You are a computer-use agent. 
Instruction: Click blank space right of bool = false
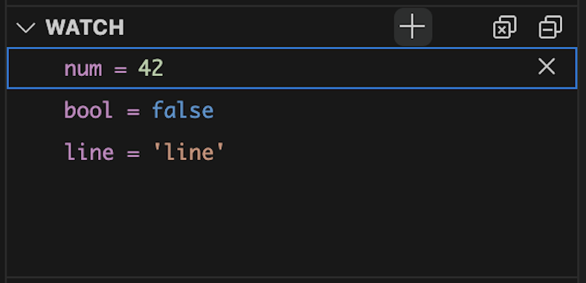pos(396,110)
